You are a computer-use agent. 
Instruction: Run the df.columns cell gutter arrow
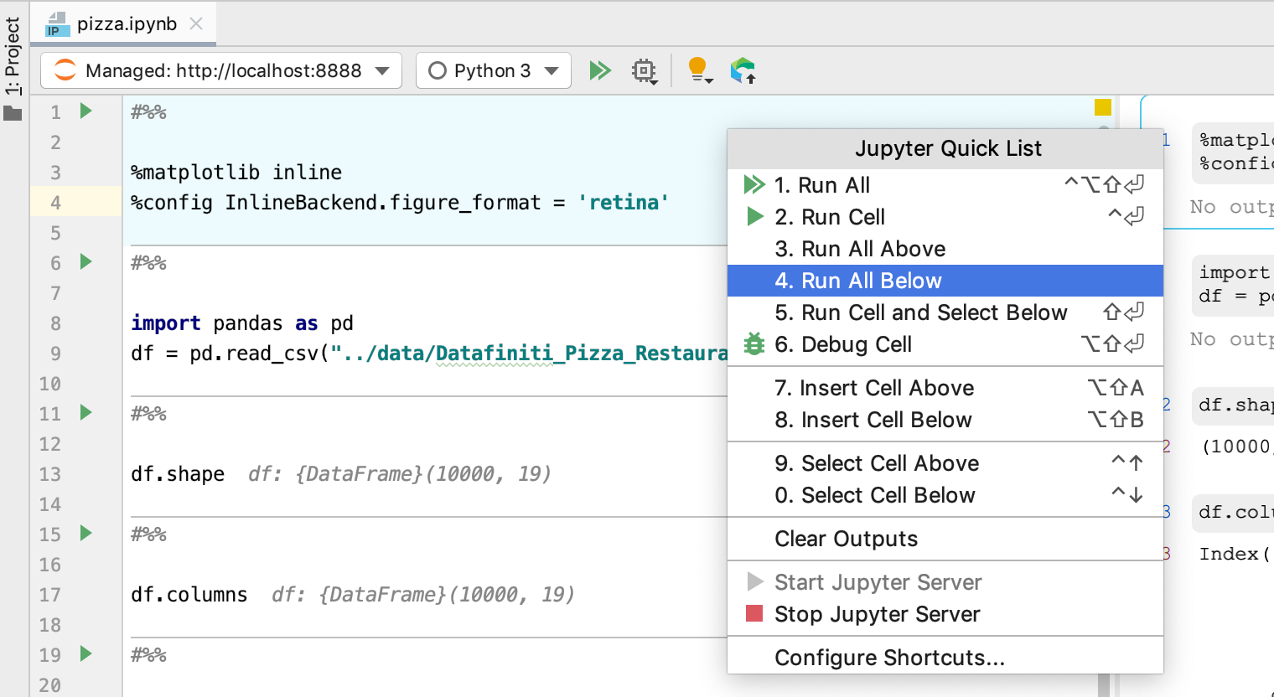coord(85,533)
